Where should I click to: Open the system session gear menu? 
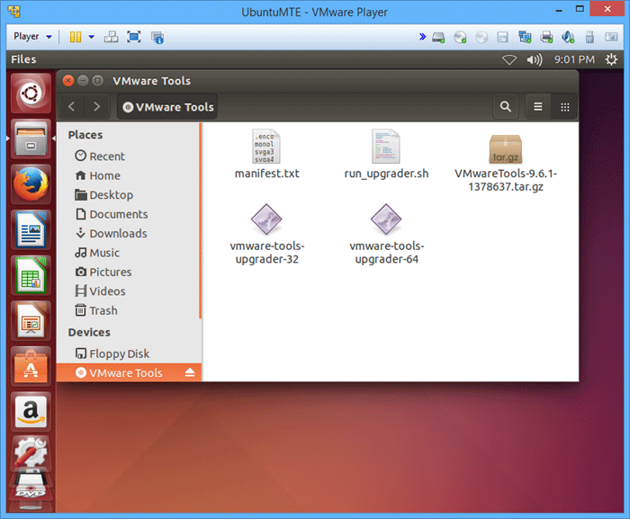[x=611, y=59]
